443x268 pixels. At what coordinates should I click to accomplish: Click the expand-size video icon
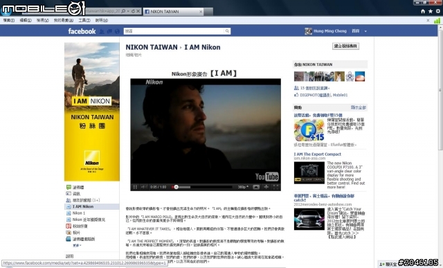(x=256, y=187)
